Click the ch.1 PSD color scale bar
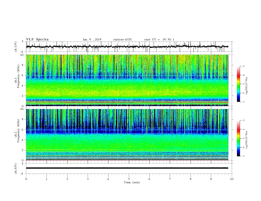261x201 pixels. click(x=238, y=84)
